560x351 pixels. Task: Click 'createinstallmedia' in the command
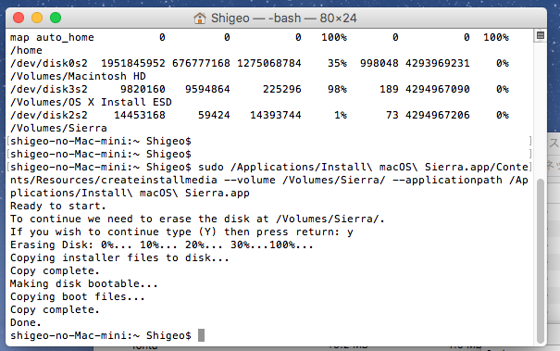coord(159,180)
